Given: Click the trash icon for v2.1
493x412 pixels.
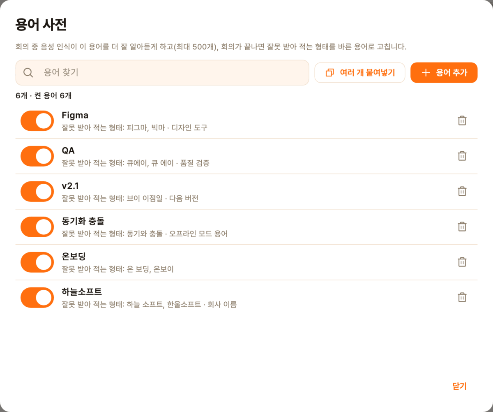Looking at the screenshot, I should (x=462, y=192).
